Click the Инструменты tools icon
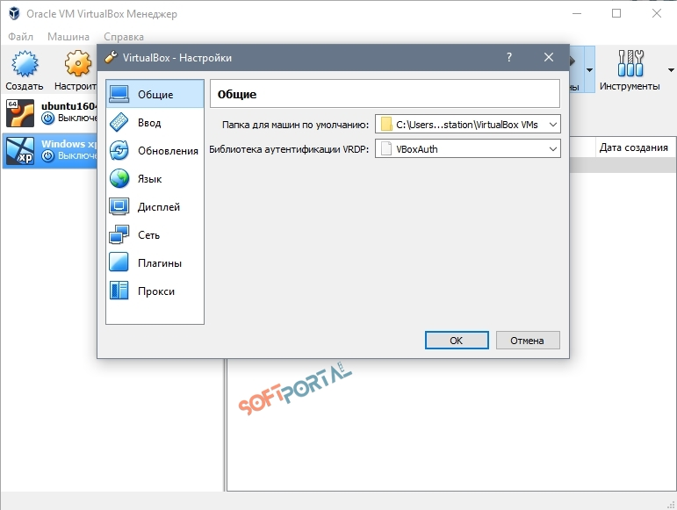677x510 pixels. [x=630, y=63]
